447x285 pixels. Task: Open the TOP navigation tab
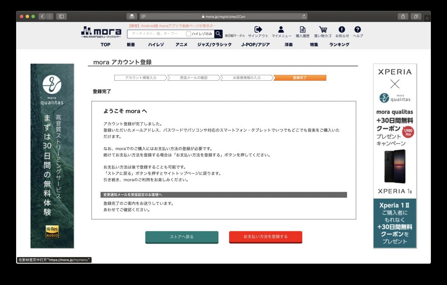click(x=106, y=45)
